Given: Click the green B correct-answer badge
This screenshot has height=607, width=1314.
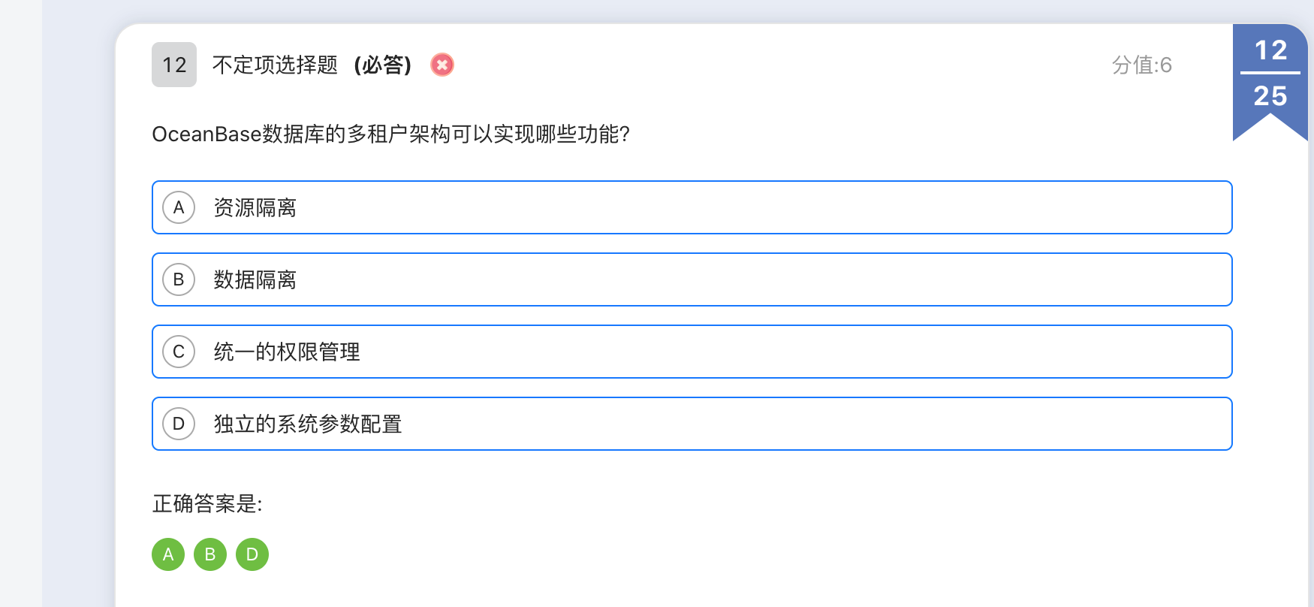Looking at the screenshot, I should coord(210,554).
